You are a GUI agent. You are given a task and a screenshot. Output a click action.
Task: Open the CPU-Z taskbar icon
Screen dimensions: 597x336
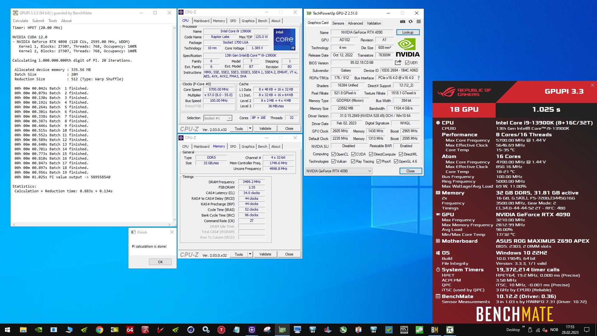252,330
